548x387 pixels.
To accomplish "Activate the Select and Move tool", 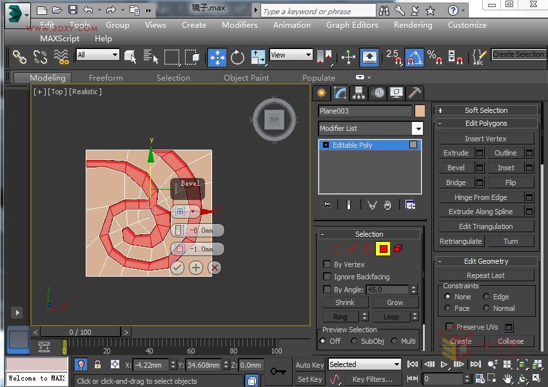I will [x=218, y=57].
